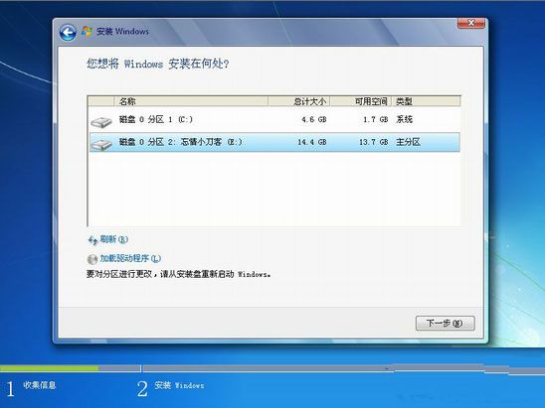Click the 名称 column header
The width and height of the screenshot is (545, 408).
pyautogui.click(x=191, y=101)
